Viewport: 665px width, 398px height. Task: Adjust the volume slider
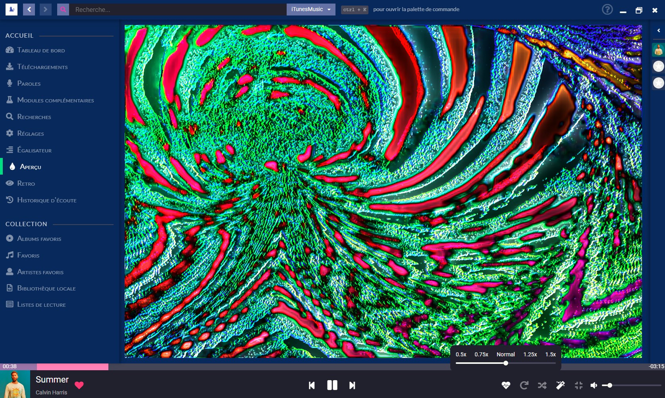click(631, 385)
